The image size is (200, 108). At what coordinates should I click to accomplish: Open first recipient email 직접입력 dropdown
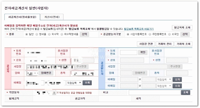click(164, 80)
